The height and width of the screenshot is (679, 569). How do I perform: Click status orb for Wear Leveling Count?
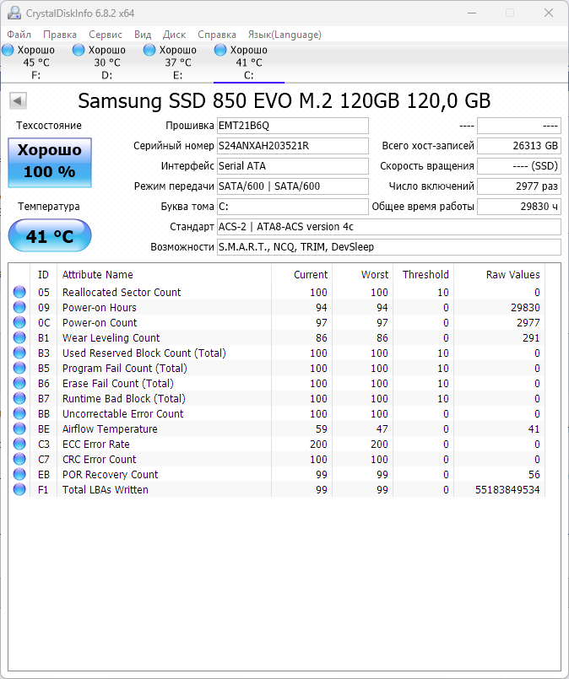point(19,337)
